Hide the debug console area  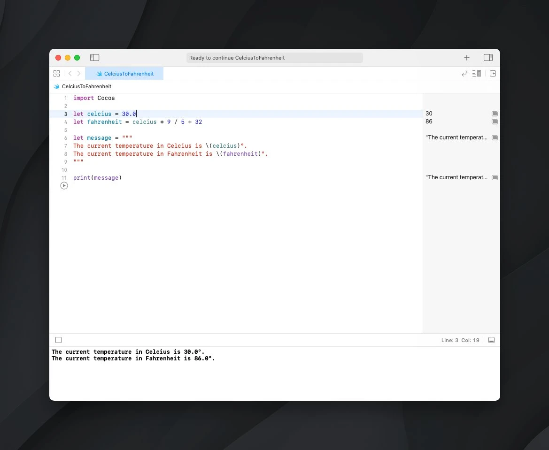point(491,340)
